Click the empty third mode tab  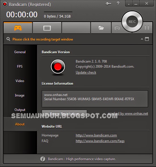point(76,28)
